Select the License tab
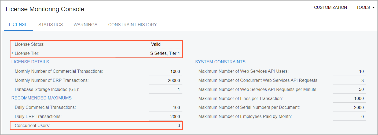378x135 pixels. pos(18,25)
